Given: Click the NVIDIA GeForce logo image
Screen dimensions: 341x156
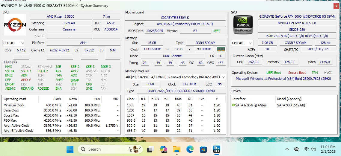Looking at the screenshot, I should tap(243, 25).
